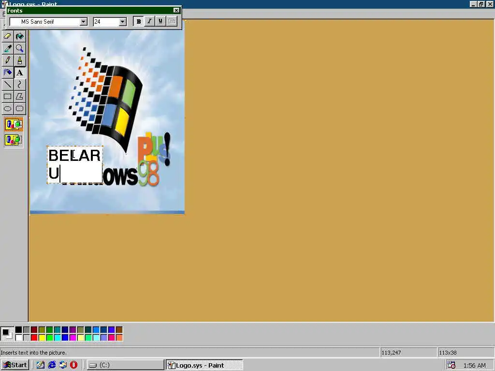
Task: Pick the purple color swatch
Action: click(73, 330)
